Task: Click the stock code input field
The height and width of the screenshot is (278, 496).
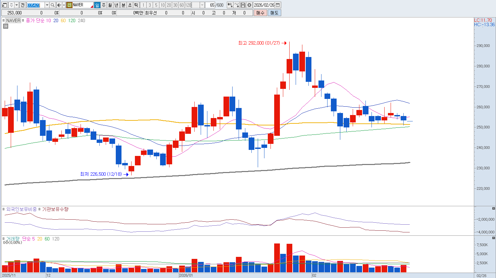Action: 35,5
